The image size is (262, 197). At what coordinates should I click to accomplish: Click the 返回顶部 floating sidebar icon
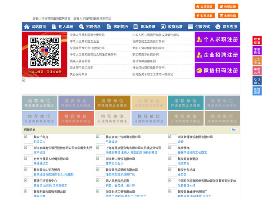pos(257,91)
